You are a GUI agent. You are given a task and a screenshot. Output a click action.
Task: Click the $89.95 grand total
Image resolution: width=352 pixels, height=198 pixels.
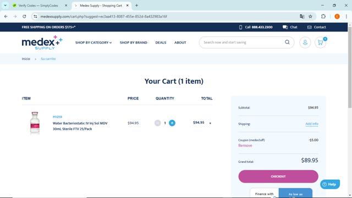[310, 160]
